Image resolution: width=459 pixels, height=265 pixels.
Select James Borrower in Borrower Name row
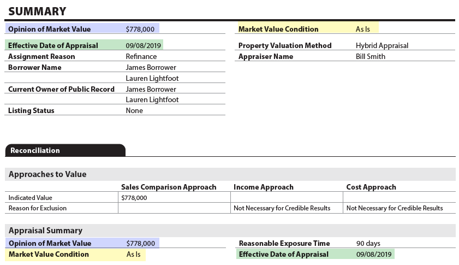point(151,67)
